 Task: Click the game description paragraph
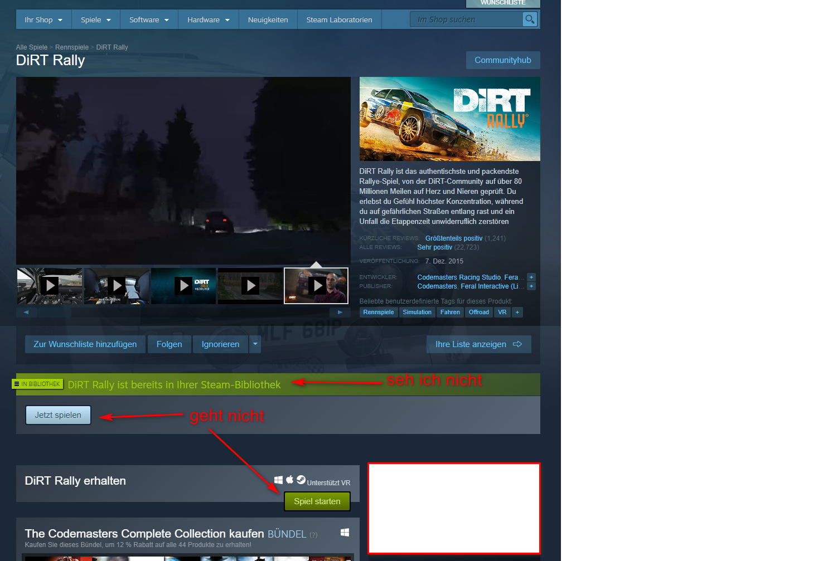[x=442, y=197]
